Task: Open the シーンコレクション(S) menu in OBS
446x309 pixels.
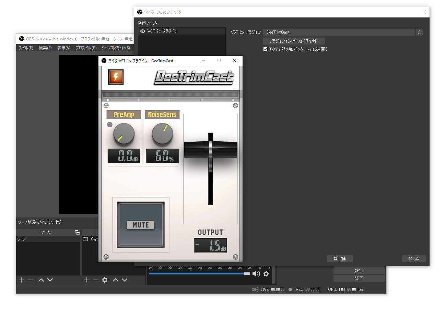Action: 116,48
